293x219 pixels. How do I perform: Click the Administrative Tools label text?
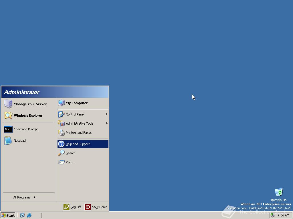tap(80, 123)
